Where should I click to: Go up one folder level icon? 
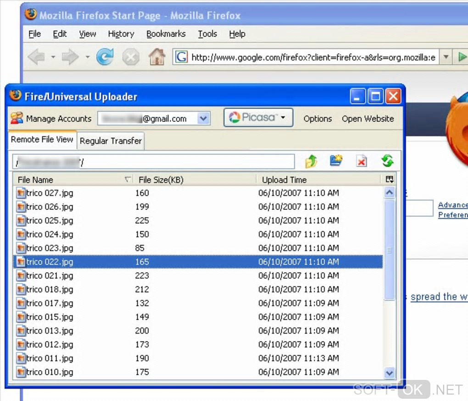[311, 161]
